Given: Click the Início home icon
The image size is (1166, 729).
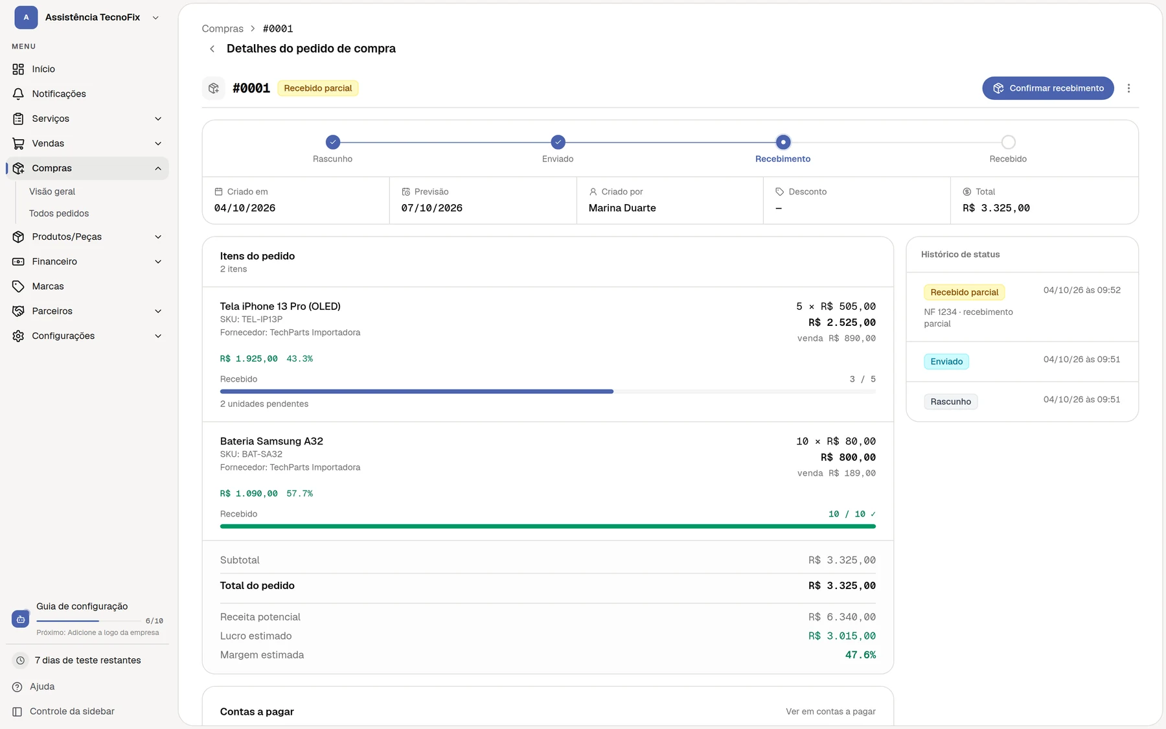Looking at the screenshot, I should [x=18, y=69].
